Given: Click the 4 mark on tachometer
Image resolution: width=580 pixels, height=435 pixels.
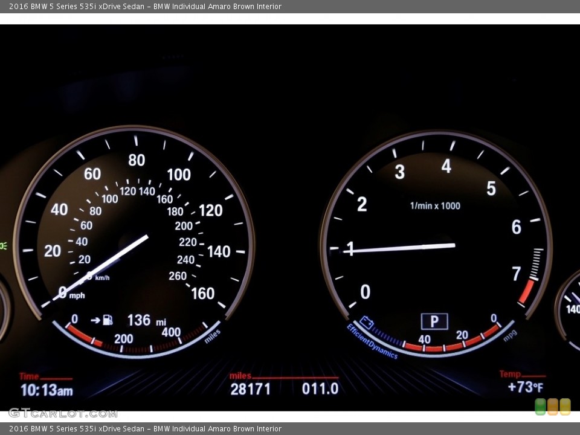Looking at the screenshot, I should click(x=446, y=166).
